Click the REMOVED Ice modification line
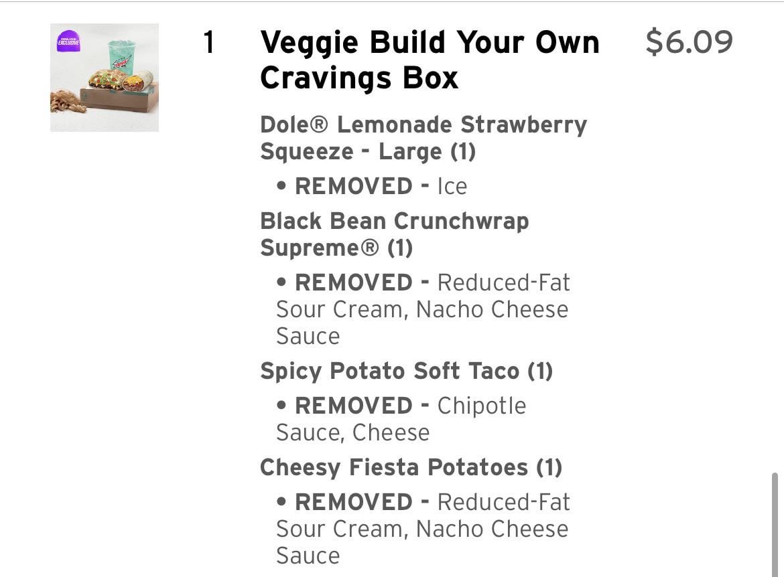This screenshot has height=577, width=784. coord(372,186)
